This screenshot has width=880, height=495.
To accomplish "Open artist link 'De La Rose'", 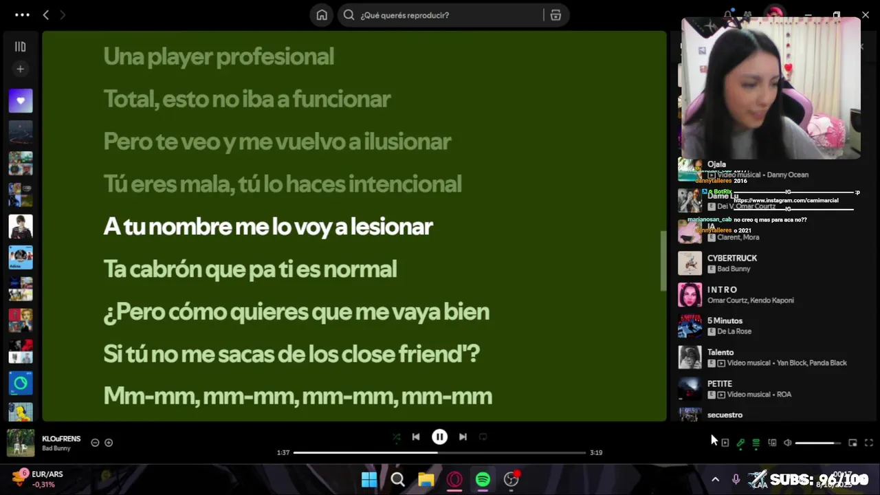I will click(x=734, y=331).
